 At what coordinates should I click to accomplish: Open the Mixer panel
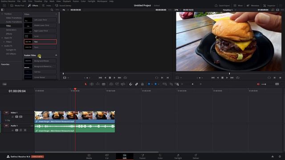coord(238,6)
